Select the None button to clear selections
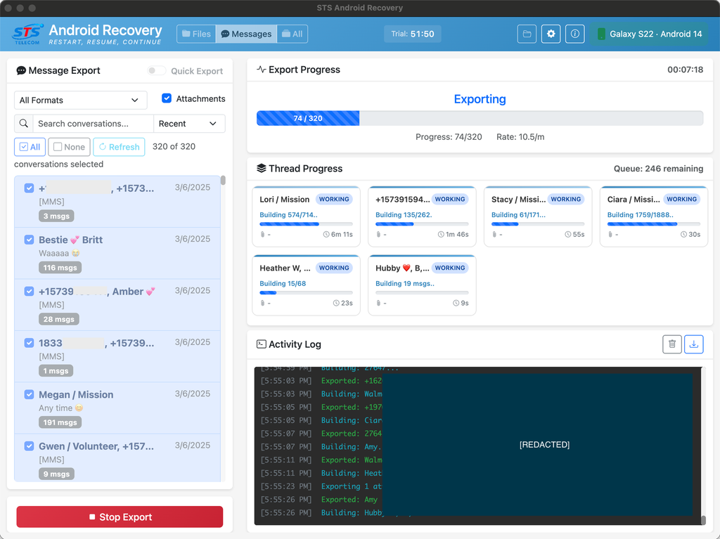Viewport: 720px width, 539px height. [x=69, y=146]
